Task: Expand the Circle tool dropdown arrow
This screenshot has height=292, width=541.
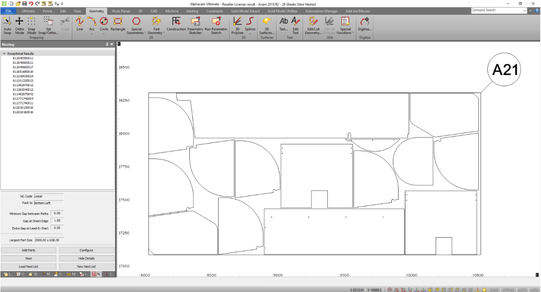Action: pos(104,33)
